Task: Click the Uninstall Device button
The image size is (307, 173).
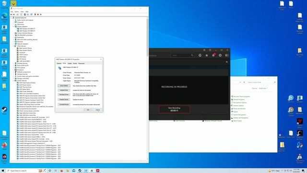Action: coord(64,104)
